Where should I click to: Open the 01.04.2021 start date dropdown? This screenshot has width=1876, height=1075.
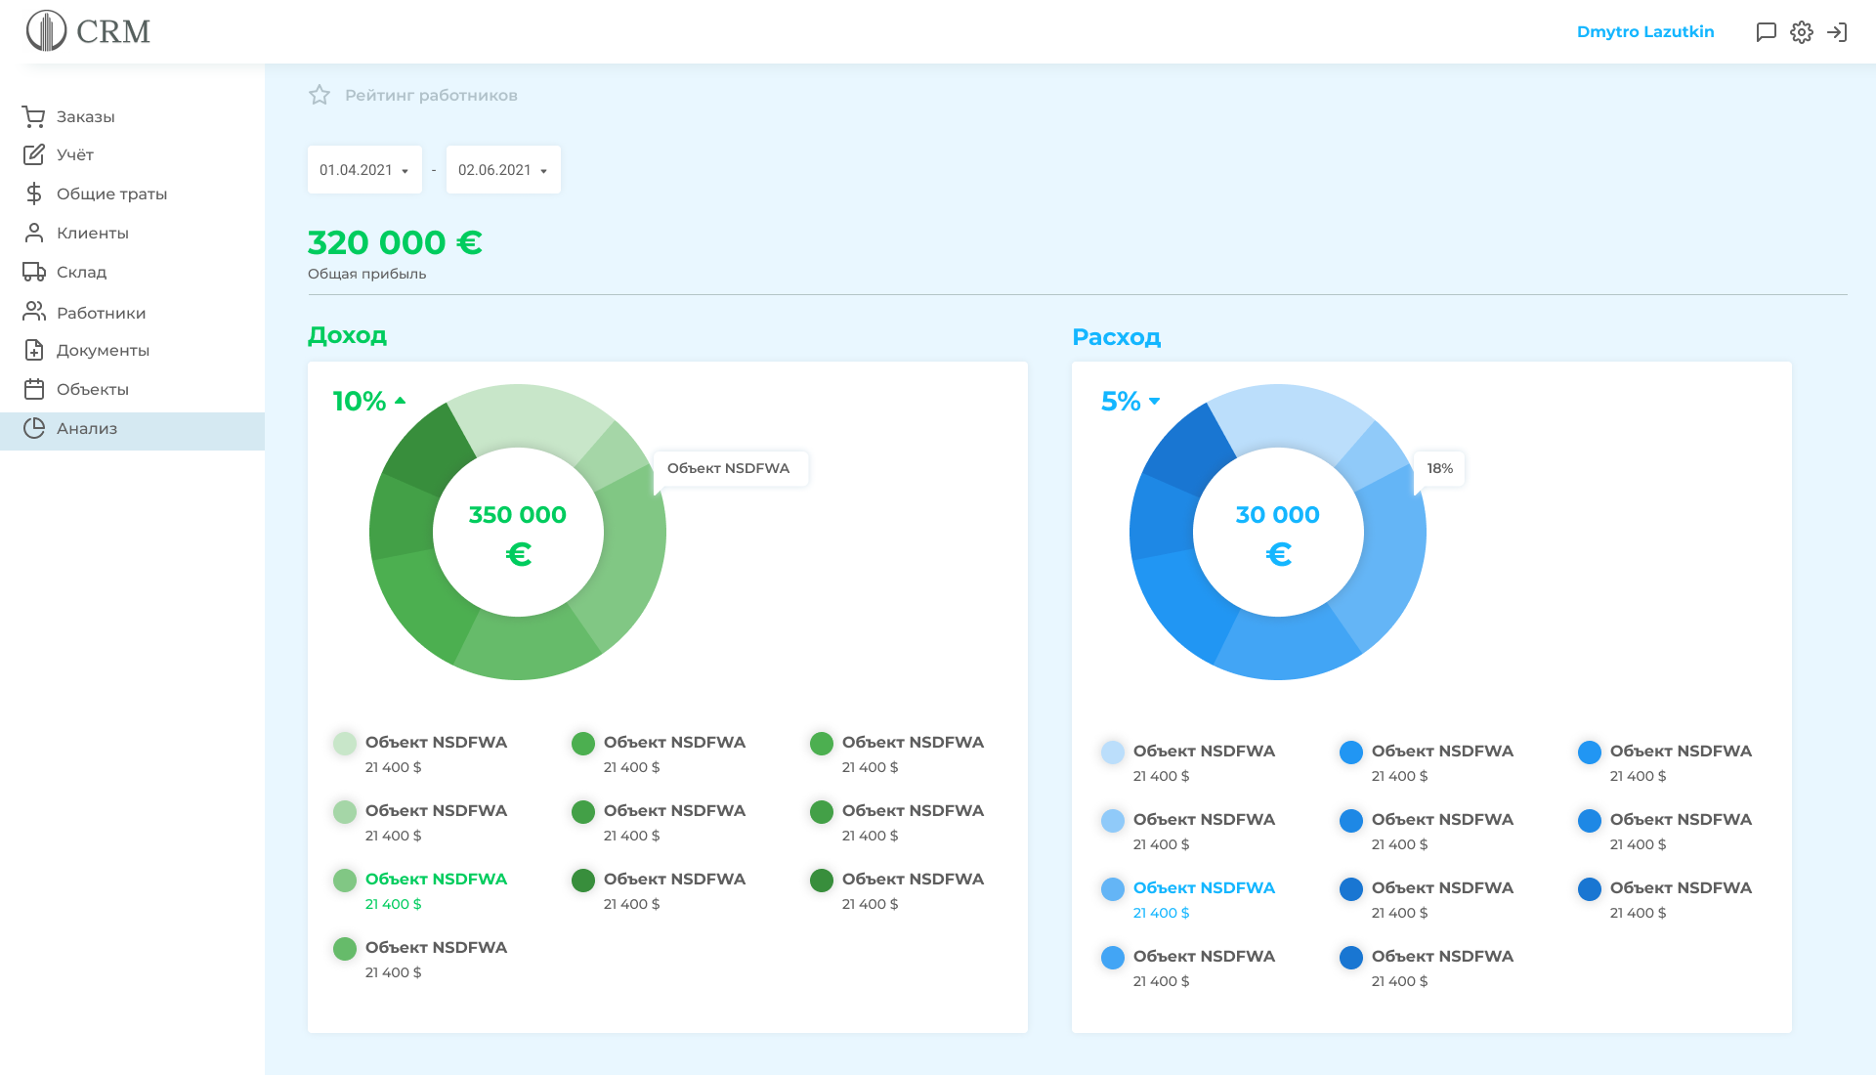coord(364,170)
